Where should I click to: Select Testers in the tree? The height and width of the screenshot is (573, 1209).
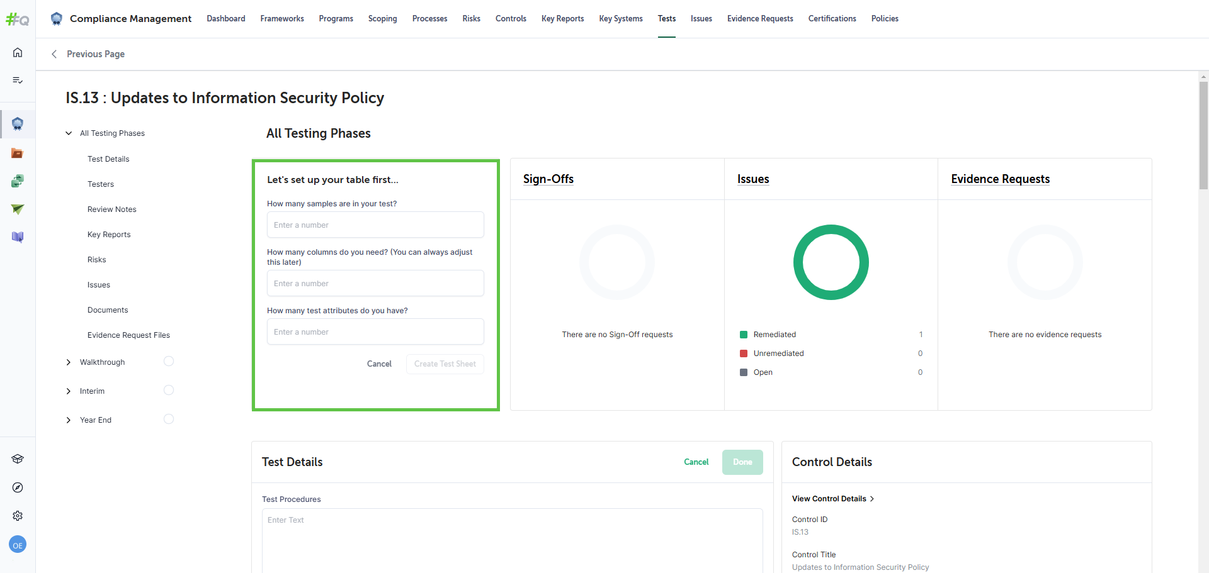click(x=101, y=184)
